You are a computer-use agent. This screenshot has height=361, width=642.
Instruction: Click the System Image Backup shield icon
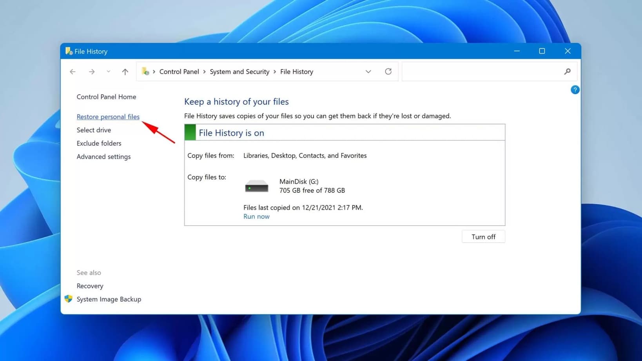tap(68, 299)
